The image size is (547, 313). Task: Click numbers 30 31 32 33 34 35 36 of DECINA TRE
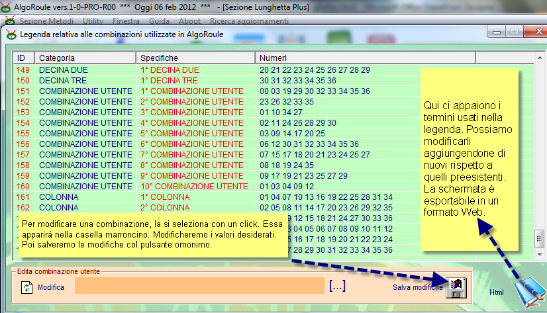(x=298, y=81)
